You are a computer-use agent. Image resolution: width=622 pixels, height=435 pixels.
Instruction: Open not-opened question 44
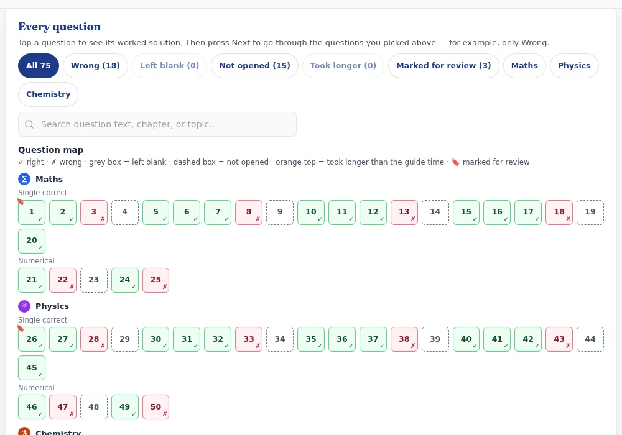[590, 339]
